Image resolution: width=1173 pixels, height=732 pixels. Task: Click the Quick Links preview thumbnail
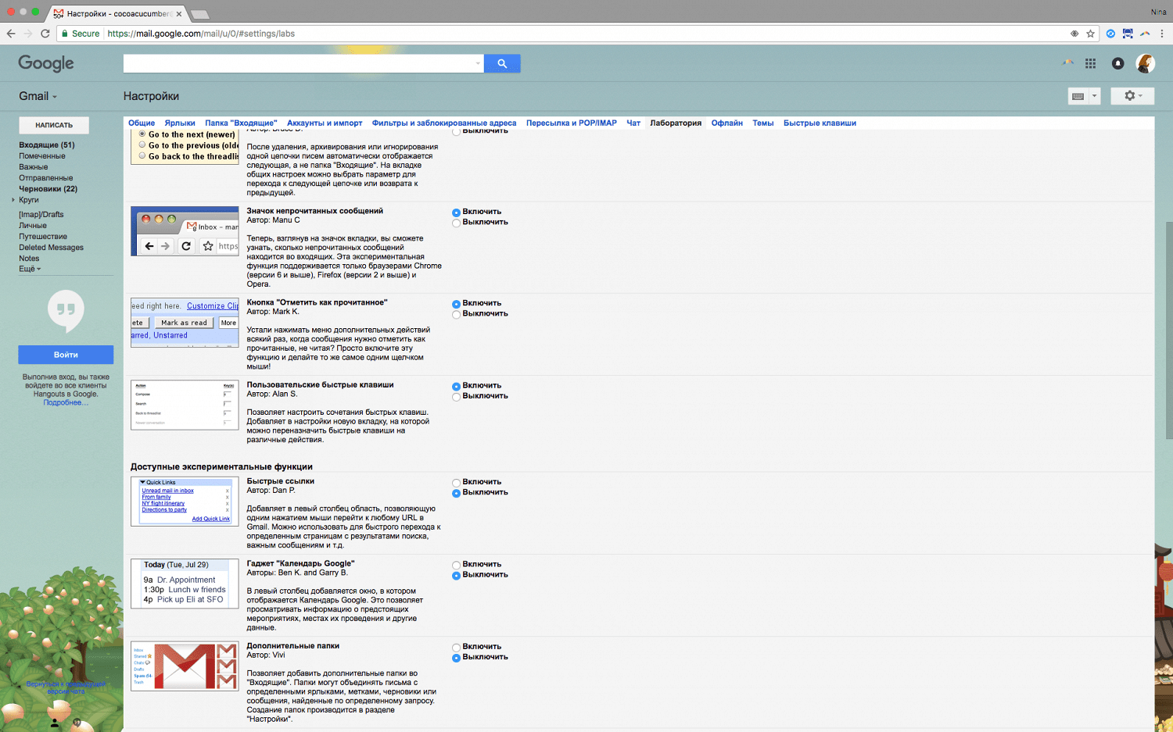[x=185, y=501]
